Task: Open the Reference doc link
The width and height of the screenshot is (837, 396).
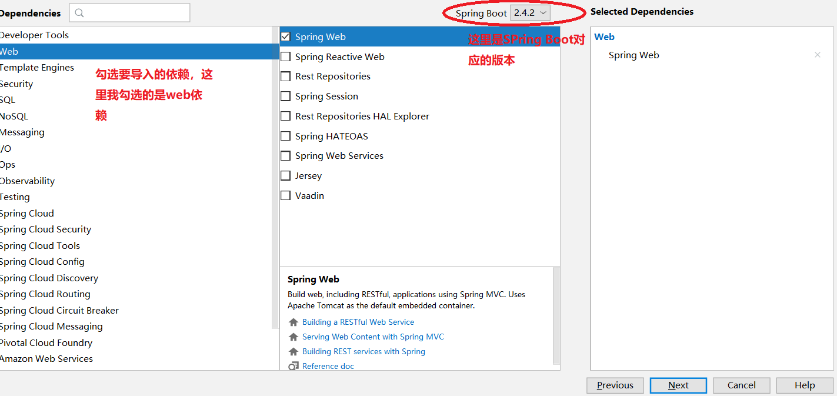Action: tap(328, 366)
